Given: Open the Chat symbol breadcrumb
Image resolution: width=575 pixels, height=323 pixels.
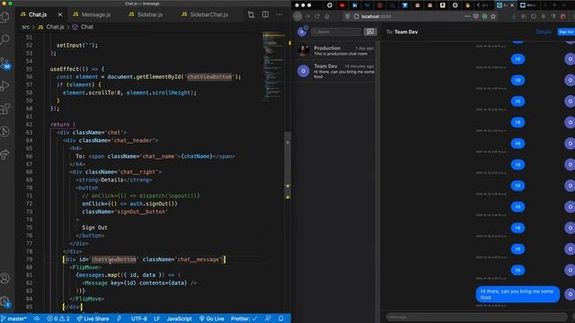Looking at the screenshot, I should pyautogui.click(x=83, y=27).
